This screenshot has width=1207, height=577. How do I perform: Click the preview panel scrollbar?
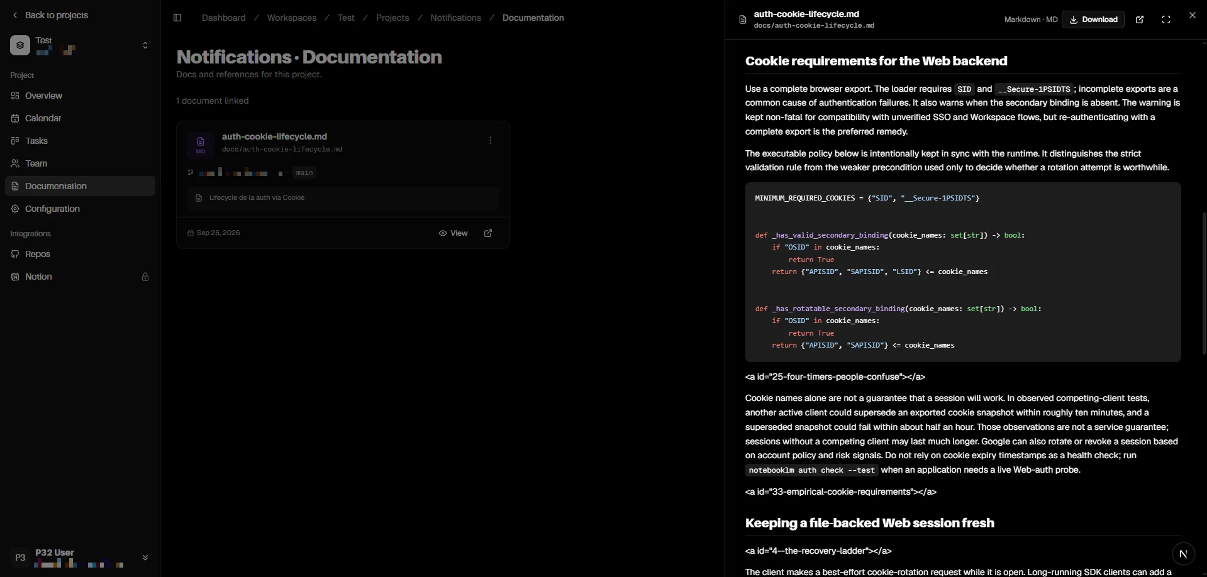(x=1204, y=283)
